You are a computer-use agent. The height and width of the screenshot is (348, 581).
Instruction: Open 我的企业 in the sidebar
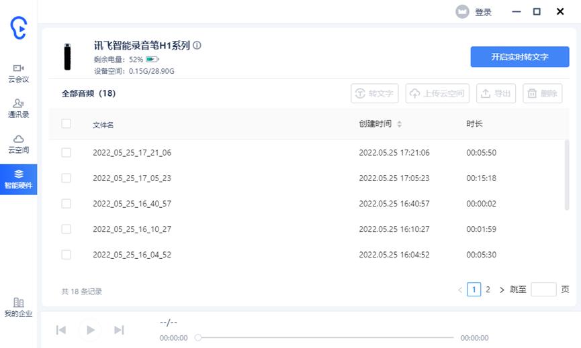pos(18,307)
